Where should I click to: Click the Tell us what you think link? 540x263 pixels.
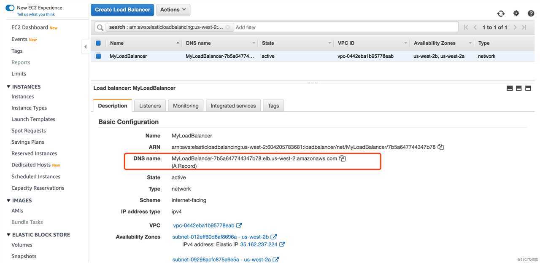36,14
